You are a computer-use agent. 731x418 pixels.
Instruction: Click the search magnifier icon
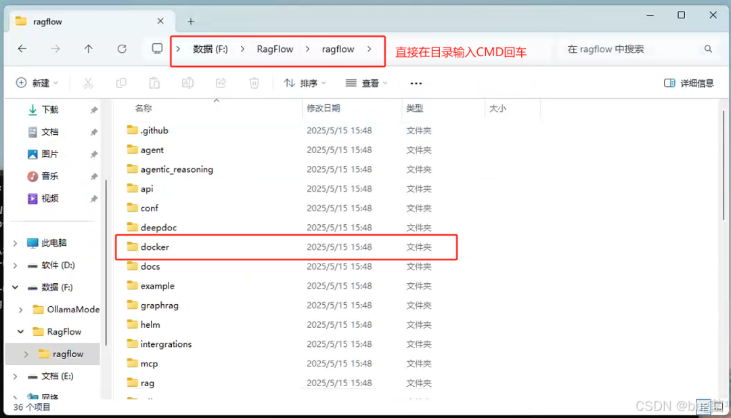click(708, 49)
